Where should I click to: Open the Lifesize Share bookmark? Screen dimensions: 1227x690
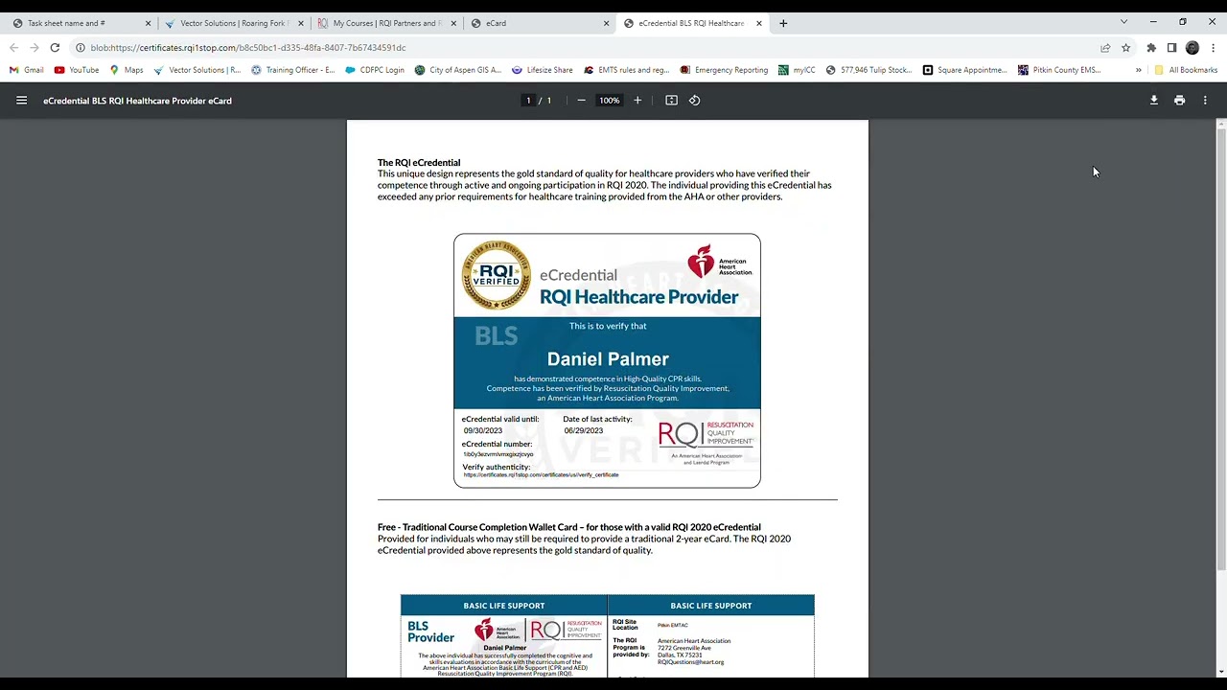543,70
